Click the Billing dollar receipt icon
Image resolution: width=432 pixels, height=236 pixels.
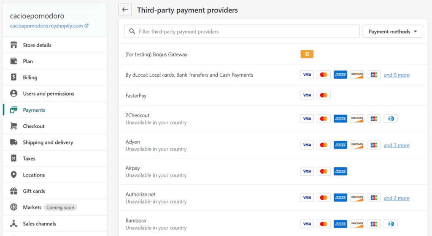[x=13, y=77]
